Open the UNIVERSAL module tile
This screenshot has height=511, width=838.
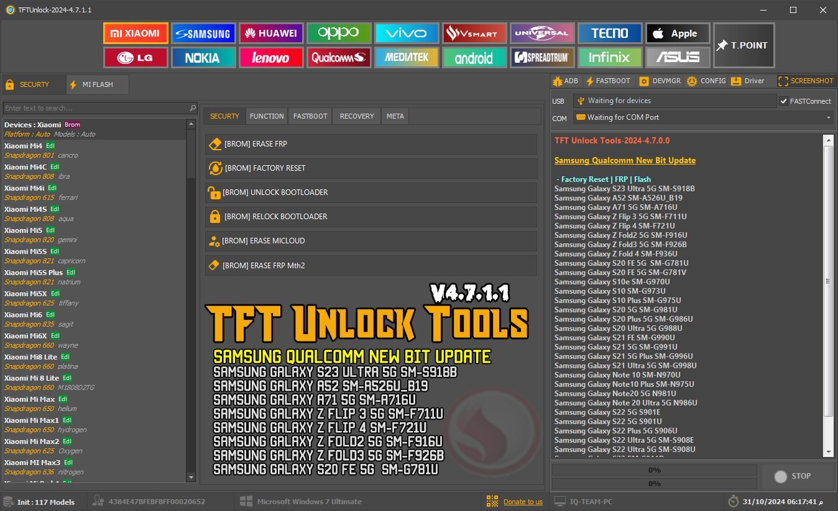pos(542,33)
